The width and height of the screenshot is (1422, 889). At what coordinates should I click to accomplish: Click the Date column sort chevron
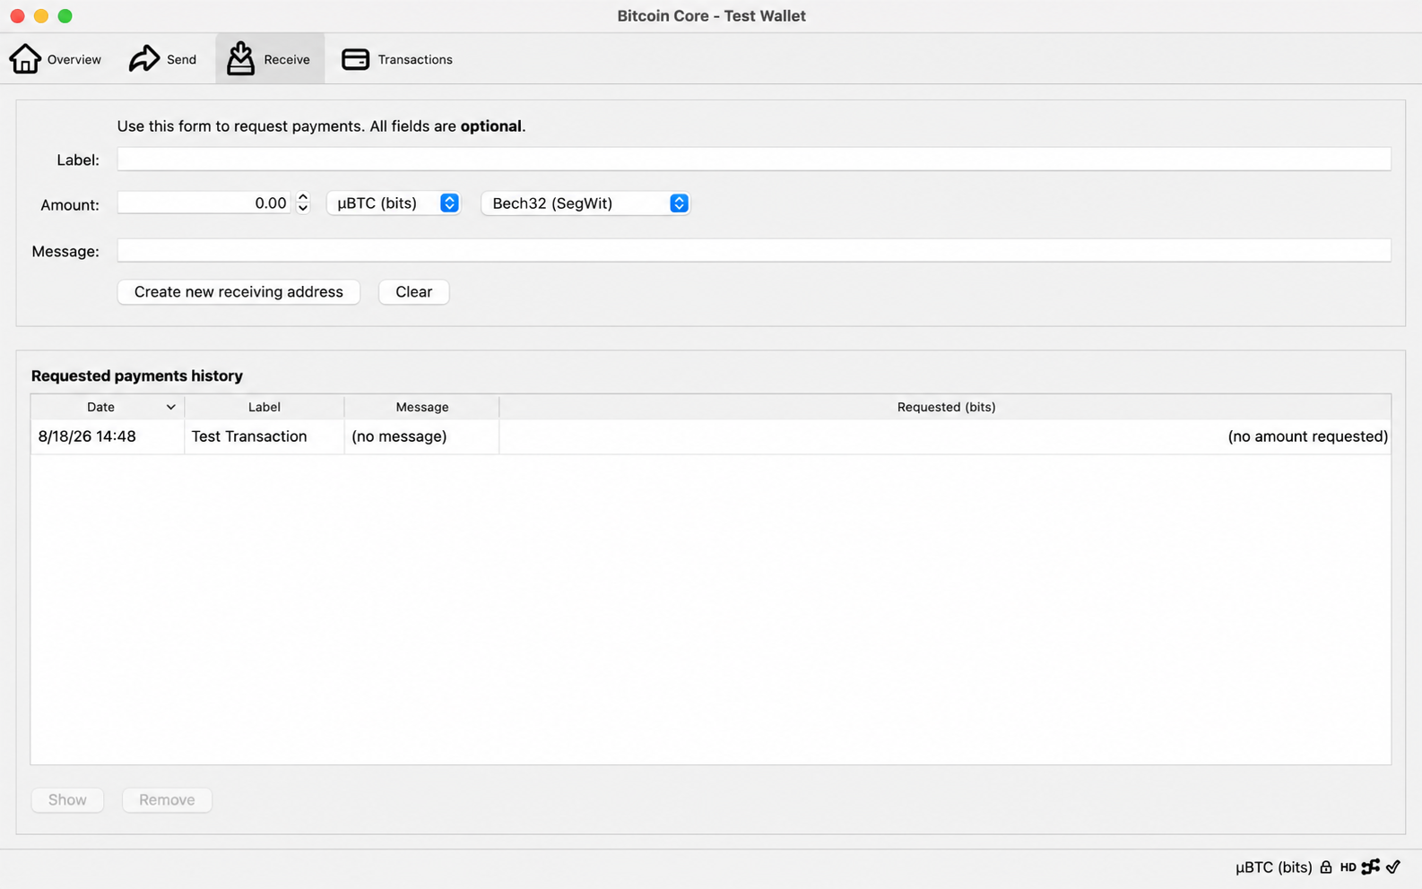tap(170, 407)
